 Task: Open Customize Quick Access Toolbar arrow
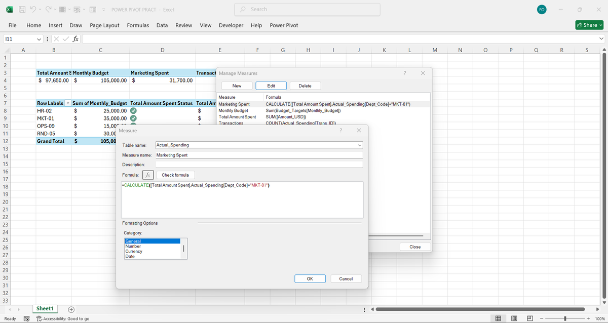pyautogui.click(x=104, y=10)
